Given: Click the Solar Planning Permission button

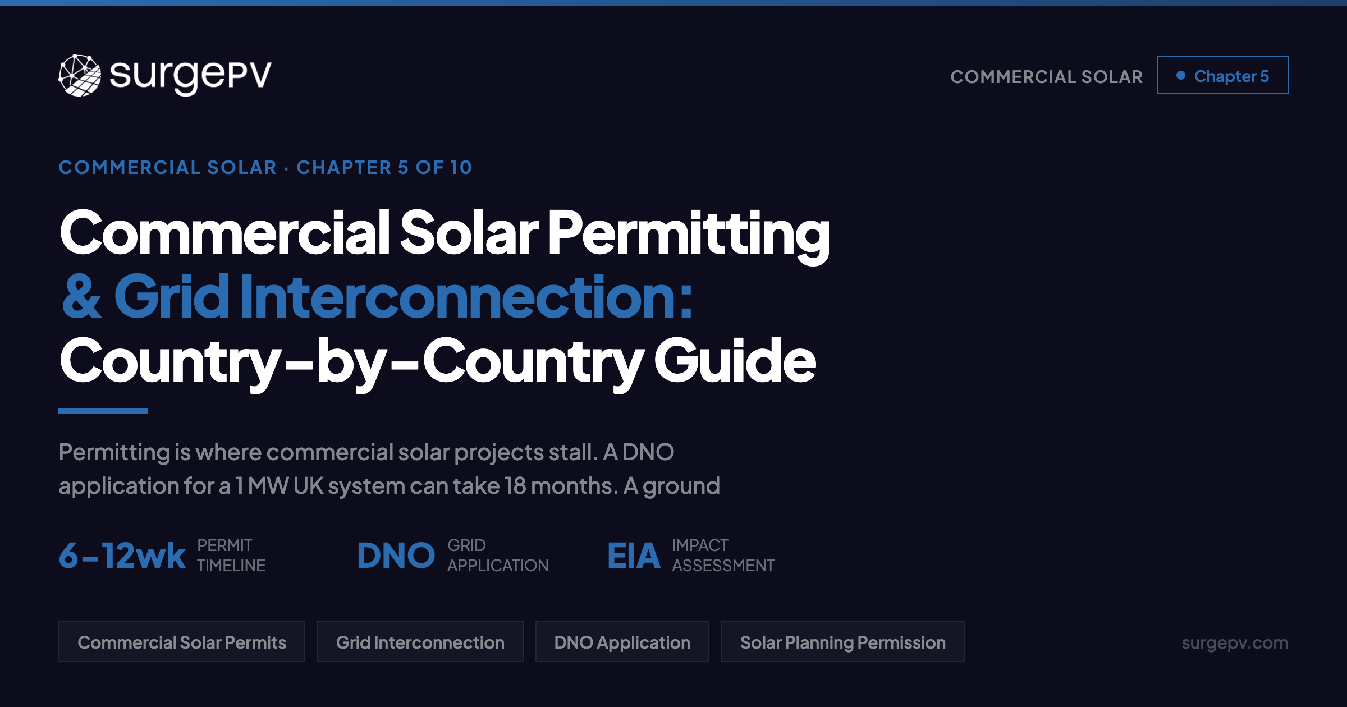Looking at the screenshot, I should (x=842, y=641).
